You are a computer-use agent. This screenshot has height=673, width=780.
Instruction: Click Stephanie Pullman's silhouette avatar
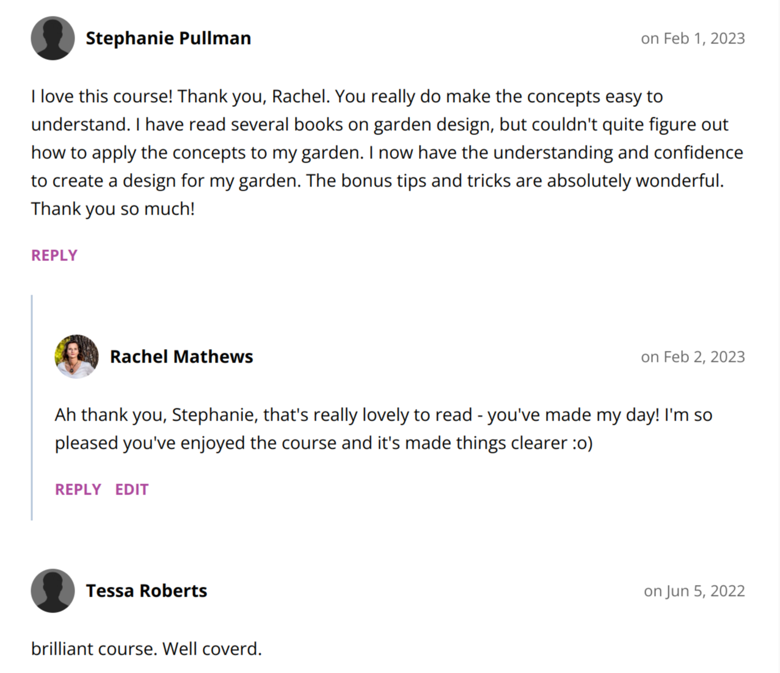click(x=53, y=38)
